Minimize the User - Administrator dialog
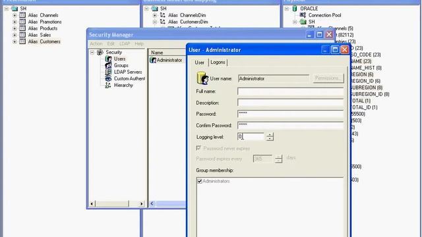 click(x=325, y=50)
